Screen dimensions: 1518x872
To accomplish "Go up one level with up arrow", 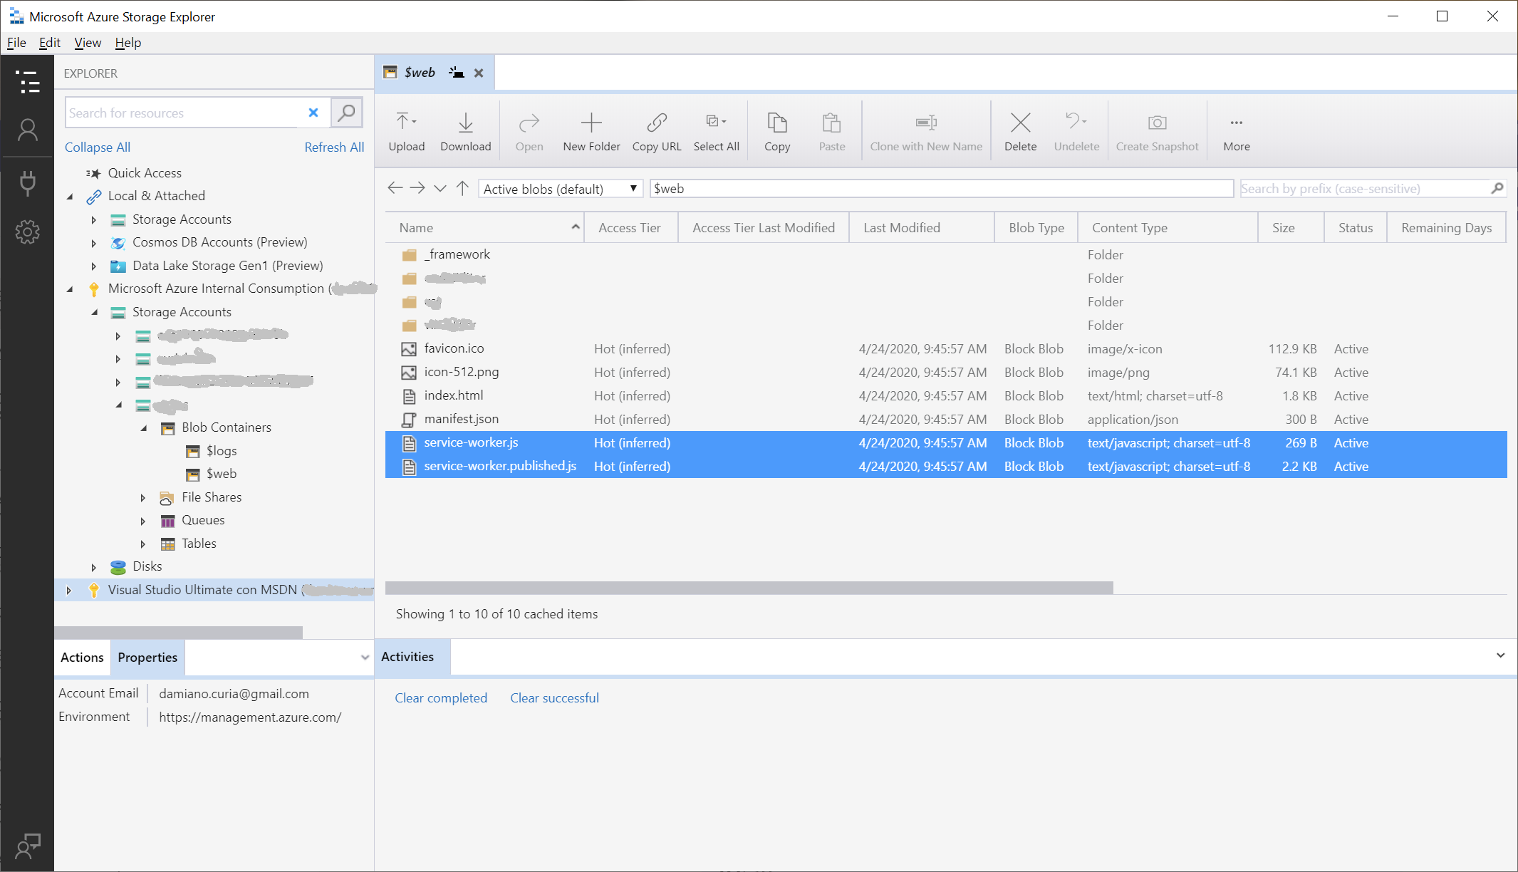I will [x=462, y=188].
